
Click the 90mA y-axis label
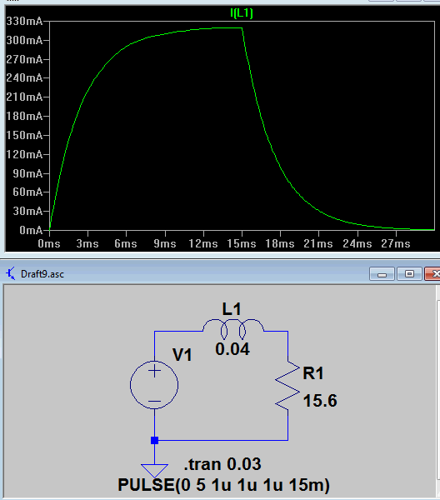point(27,173)
